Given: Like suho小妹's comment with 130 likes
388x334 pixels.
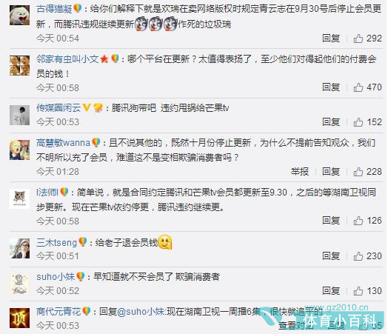Looking at the screenshot, I should [x=358, y=291].
